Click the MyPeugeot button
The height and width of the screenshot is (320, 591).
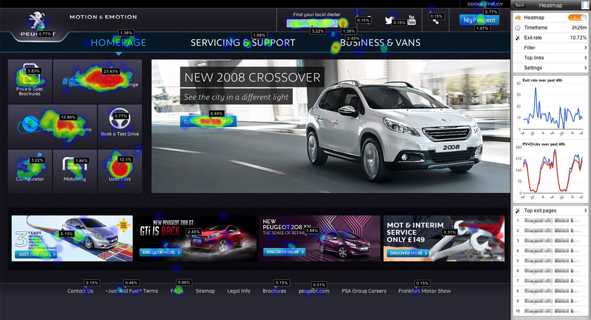tap(479, 20)
